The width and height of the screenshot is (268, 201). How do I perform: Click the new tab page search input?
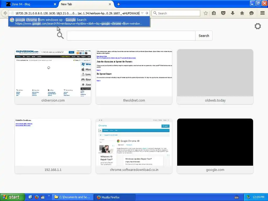pos(131,36)
